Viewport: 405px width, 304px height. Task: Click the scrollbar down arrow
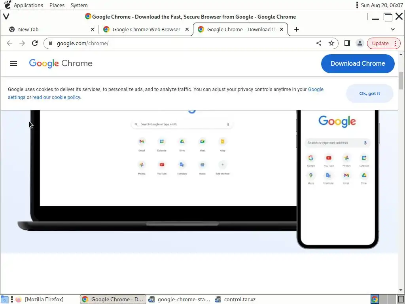401,290
